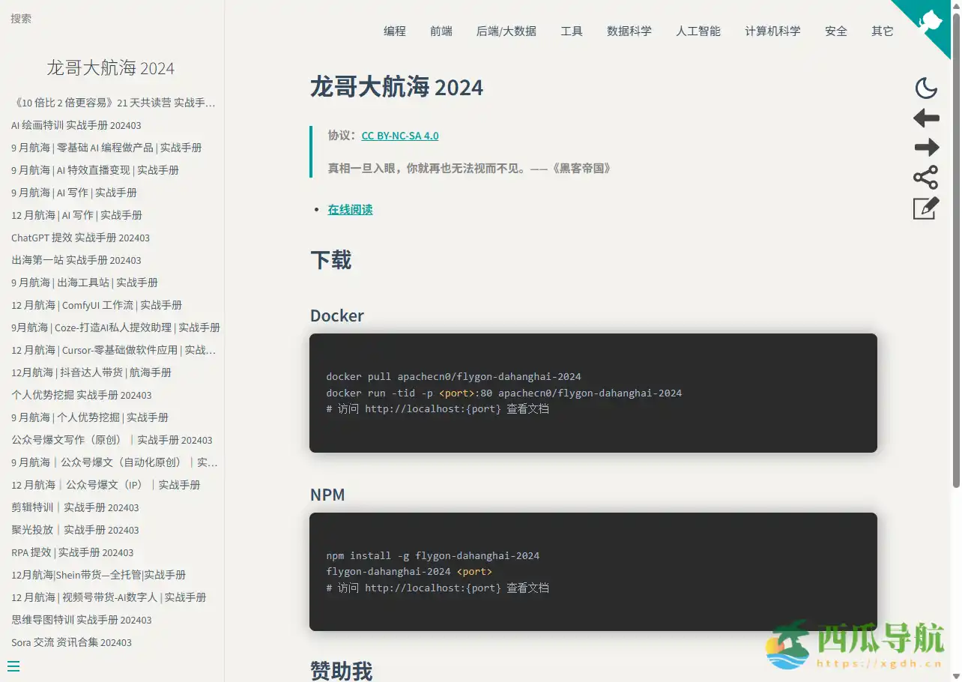Switch theme appearance using the moon toggle

tap(926, 88)
